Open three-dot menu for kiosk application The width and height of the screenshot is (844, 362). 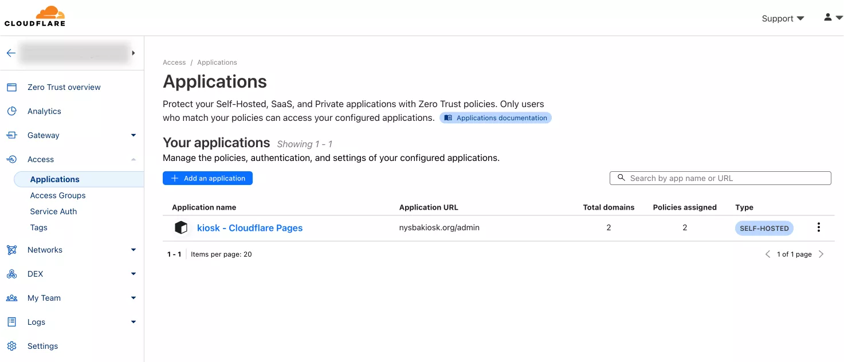pos(818,227)
